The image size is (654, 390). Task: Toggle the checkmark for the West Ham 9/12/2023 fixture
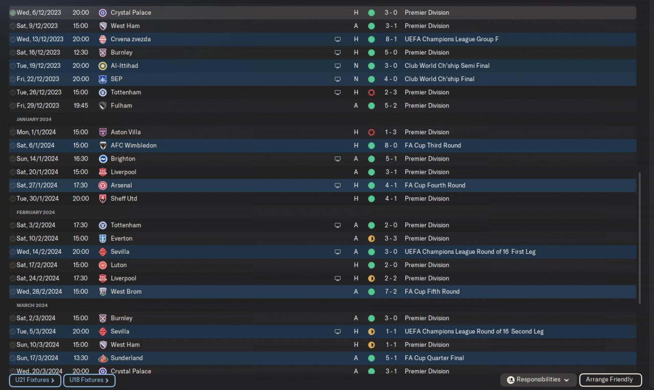[13, 26]
